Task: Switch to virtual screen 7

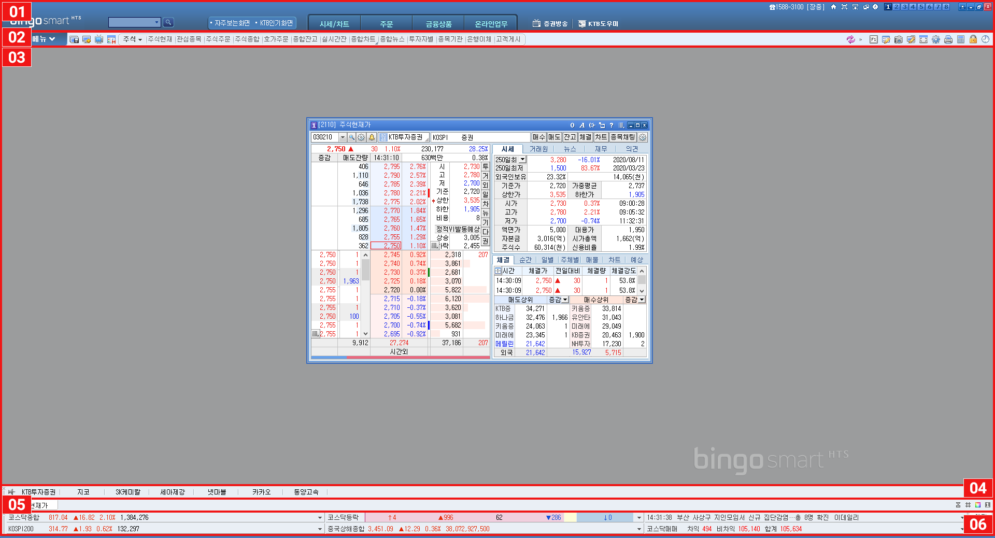Action: click(x=937, y=7)
